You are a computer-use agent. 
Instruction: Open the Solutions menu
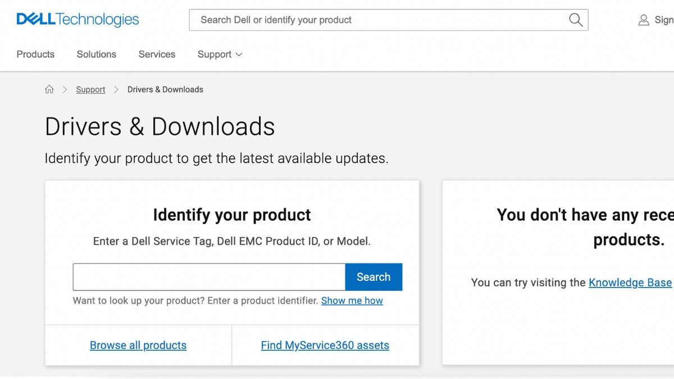point(97,54)
